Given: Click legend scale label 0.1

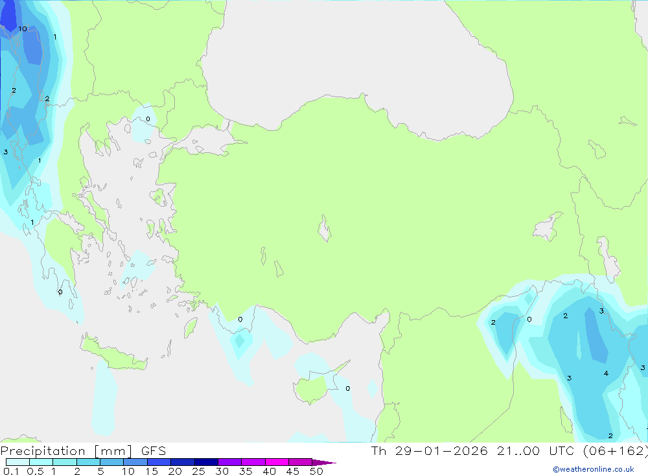Looking at the screenshot, I should (x=11, y=471).
